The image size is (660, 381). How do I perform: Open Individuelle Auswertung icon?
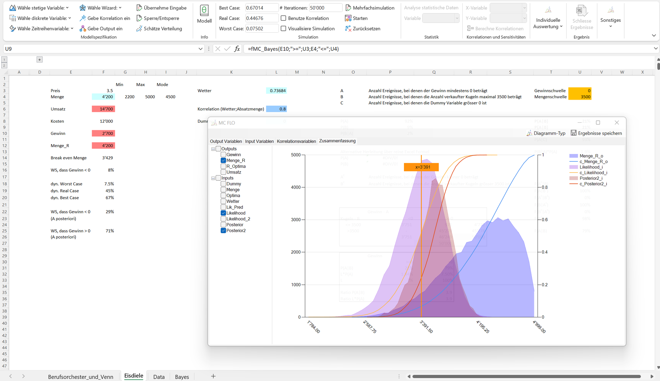coord(548,10)
